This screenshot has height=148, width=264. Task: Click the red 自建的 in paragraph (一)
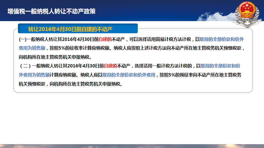pyautogui.click(x=105, y=39)
